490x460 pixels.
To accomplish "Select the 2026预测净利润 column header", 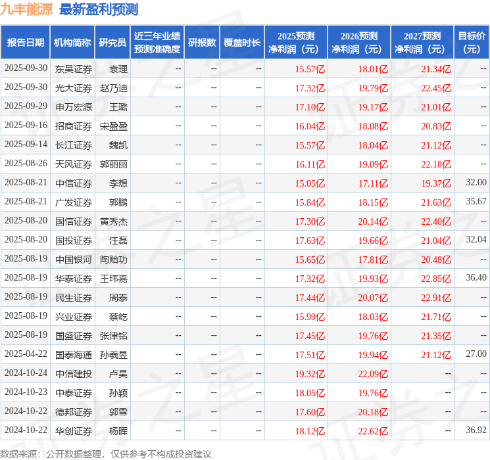I will click(x=358, y=43).
